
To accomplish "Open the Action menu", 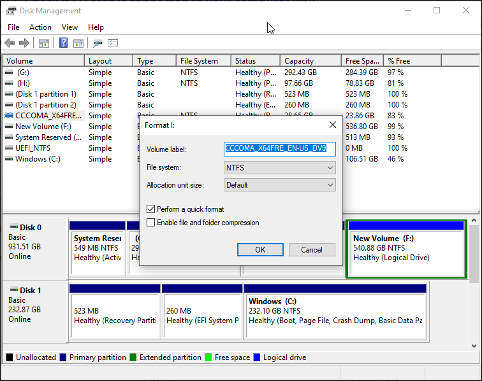I will pos(40,27).
